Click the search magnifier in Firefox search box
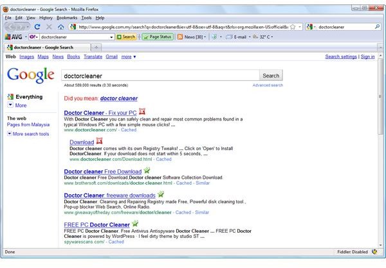Screen dimensions: 386x268 tap(377, 26)
